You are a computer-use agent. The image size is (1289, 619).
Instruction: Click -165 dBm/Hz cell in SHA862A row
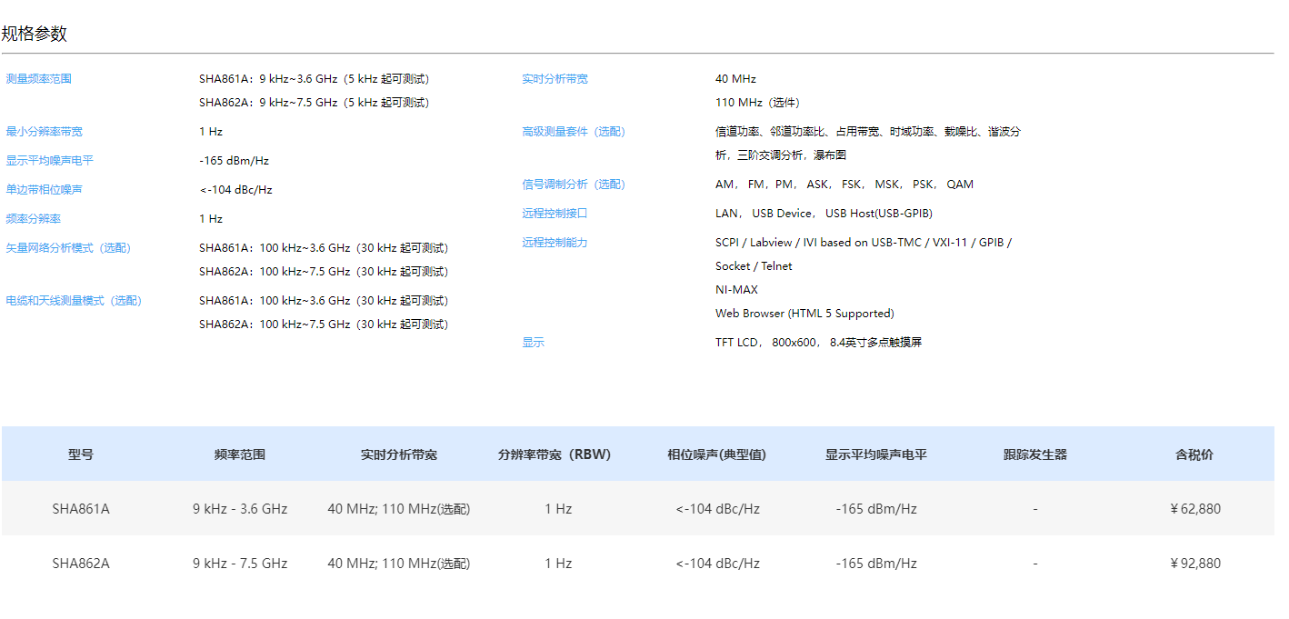tap(876, 564)
